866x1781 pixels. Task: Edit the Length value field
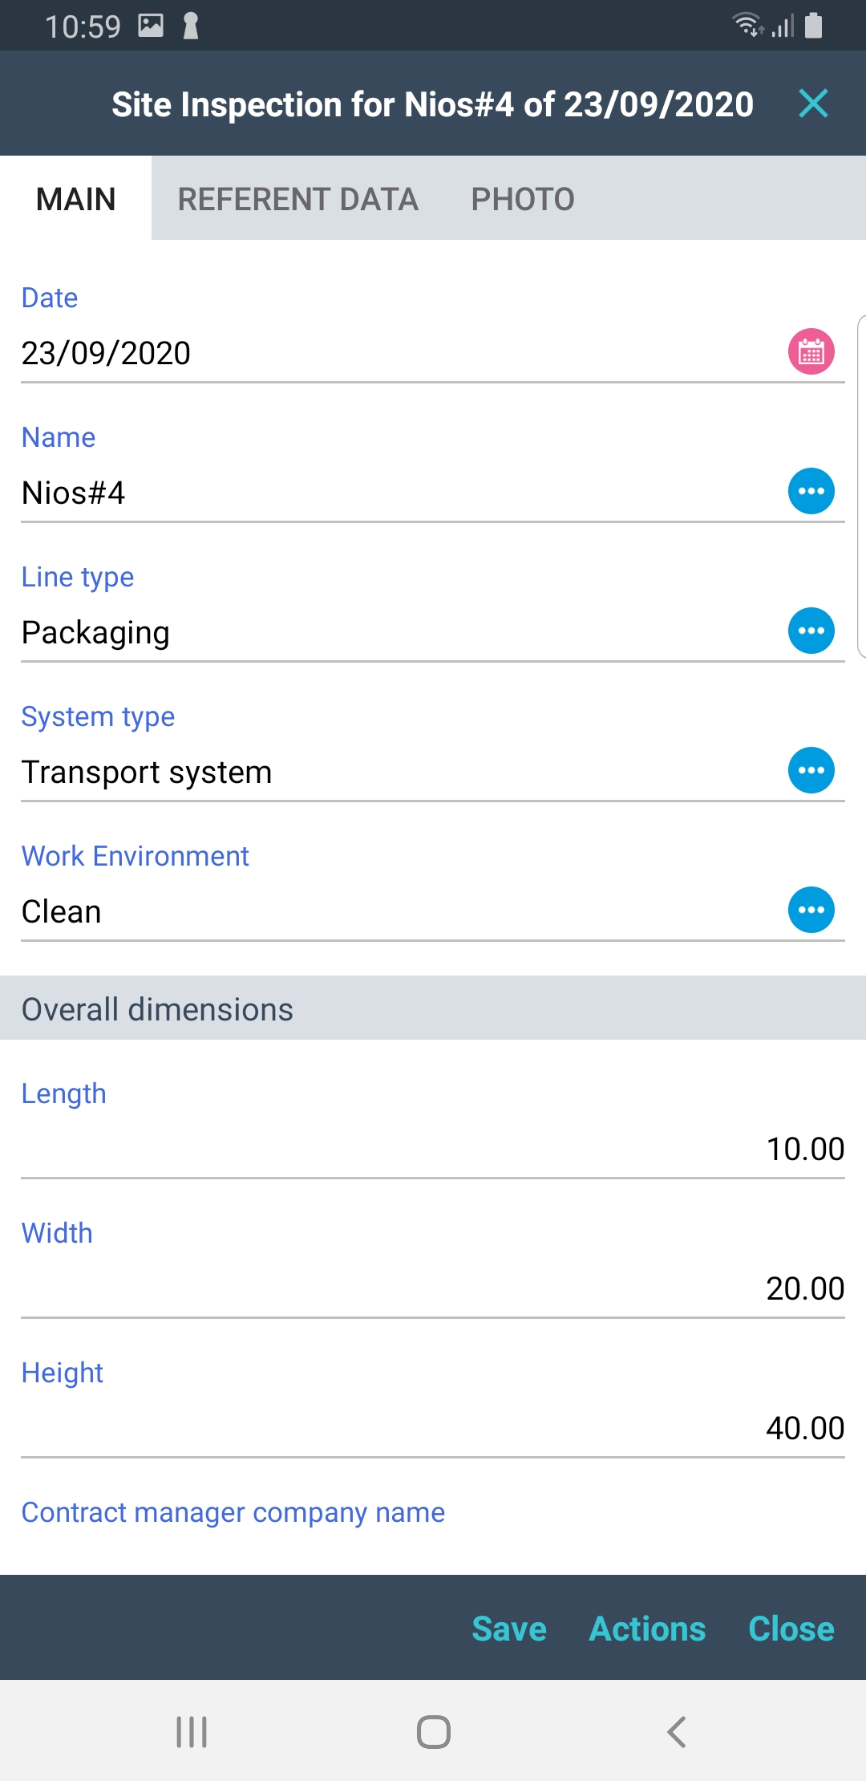(433, 1149)
